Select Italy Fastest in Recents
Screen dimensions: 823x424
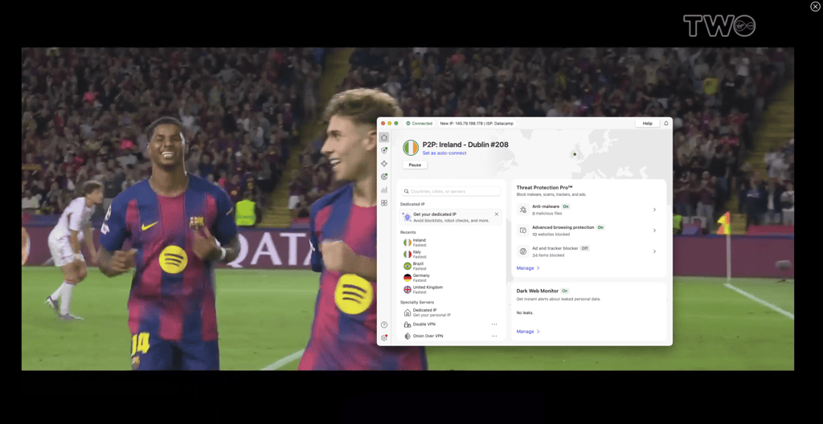point(451,254)
